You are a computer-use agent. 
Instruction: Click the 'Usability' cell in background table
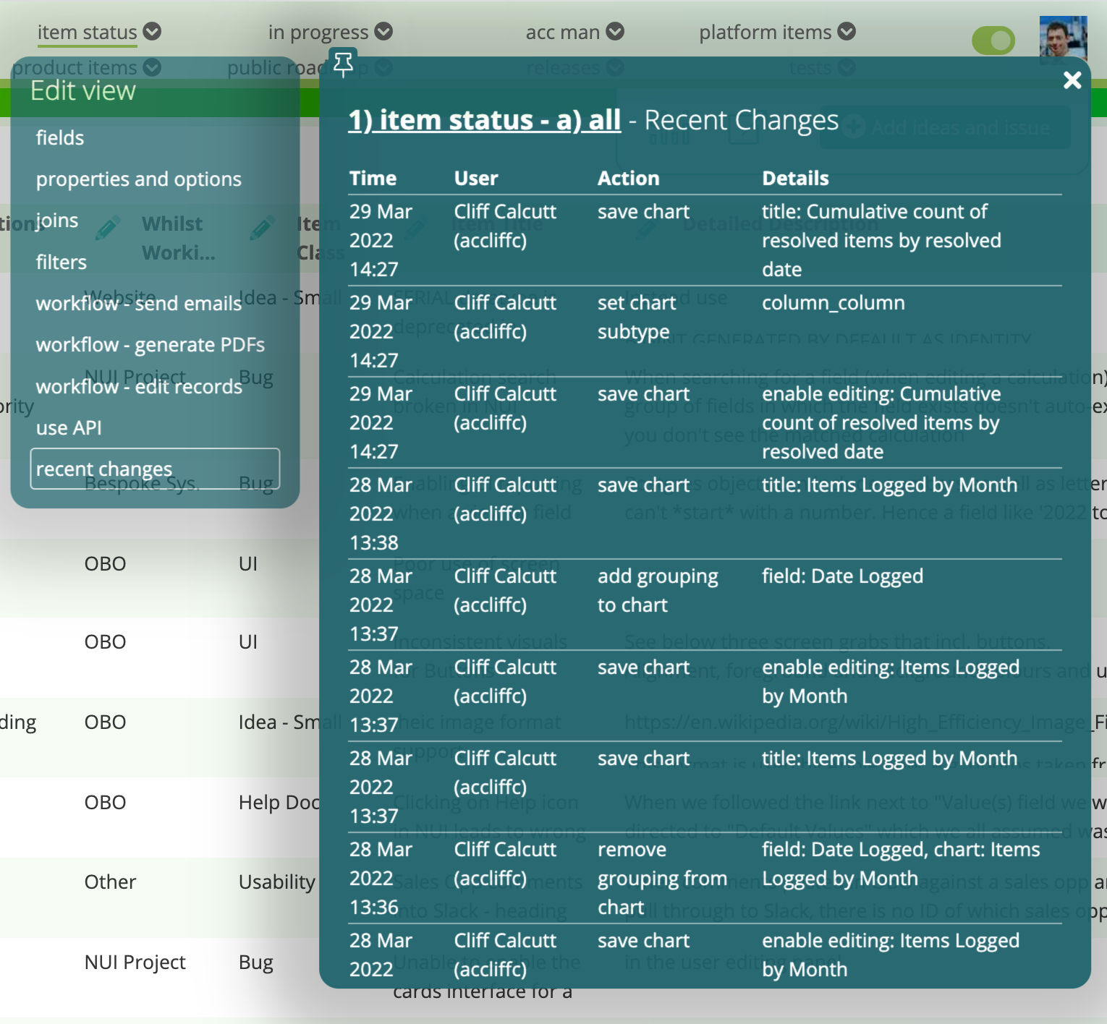[x=277, y=882]
